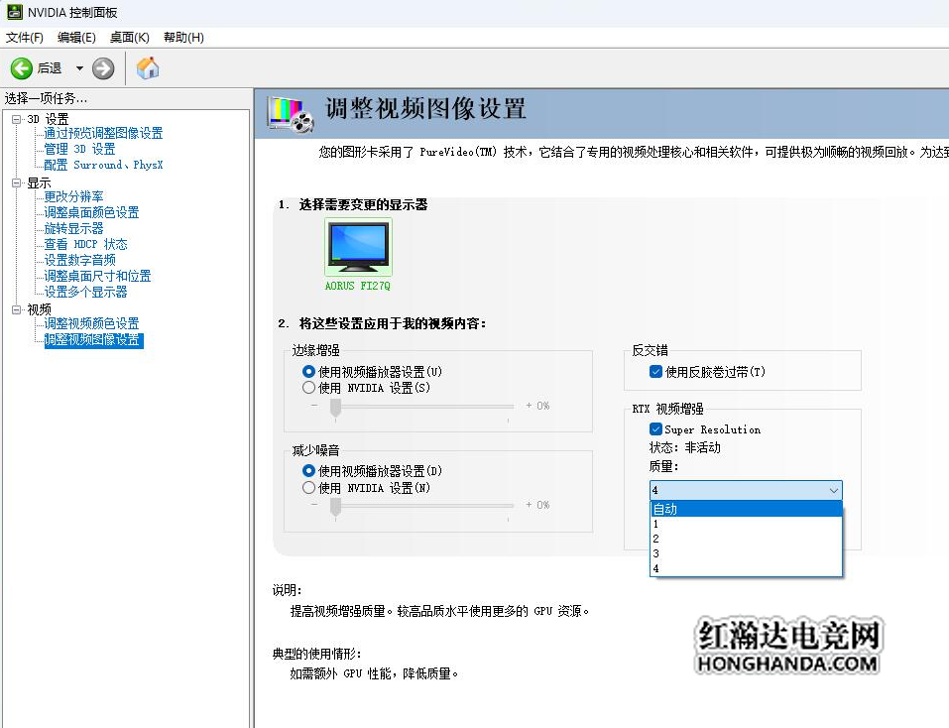The image size is (949, 728).
Task: Open 调整桌面尺寸和位置 link
Action: click(97, 276)
